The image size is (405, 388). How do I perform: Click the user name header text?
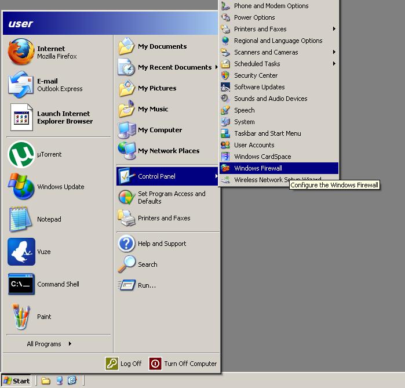pos(20,24)
